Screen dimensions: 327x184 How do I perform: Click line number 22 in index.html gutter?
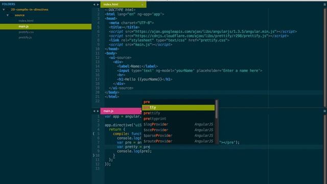coord(98,101)
